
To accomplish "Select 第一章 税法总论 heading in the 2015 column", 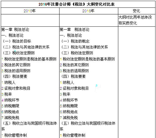I will (15, 30).
